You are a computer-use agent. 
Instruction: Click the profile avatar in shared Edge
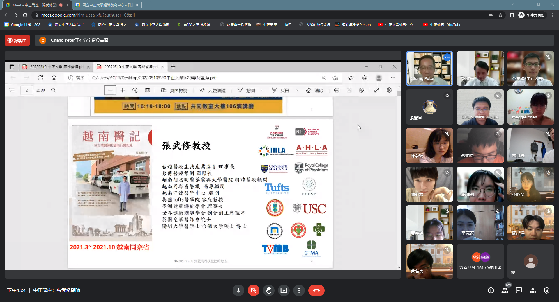(x=379, y=78)
